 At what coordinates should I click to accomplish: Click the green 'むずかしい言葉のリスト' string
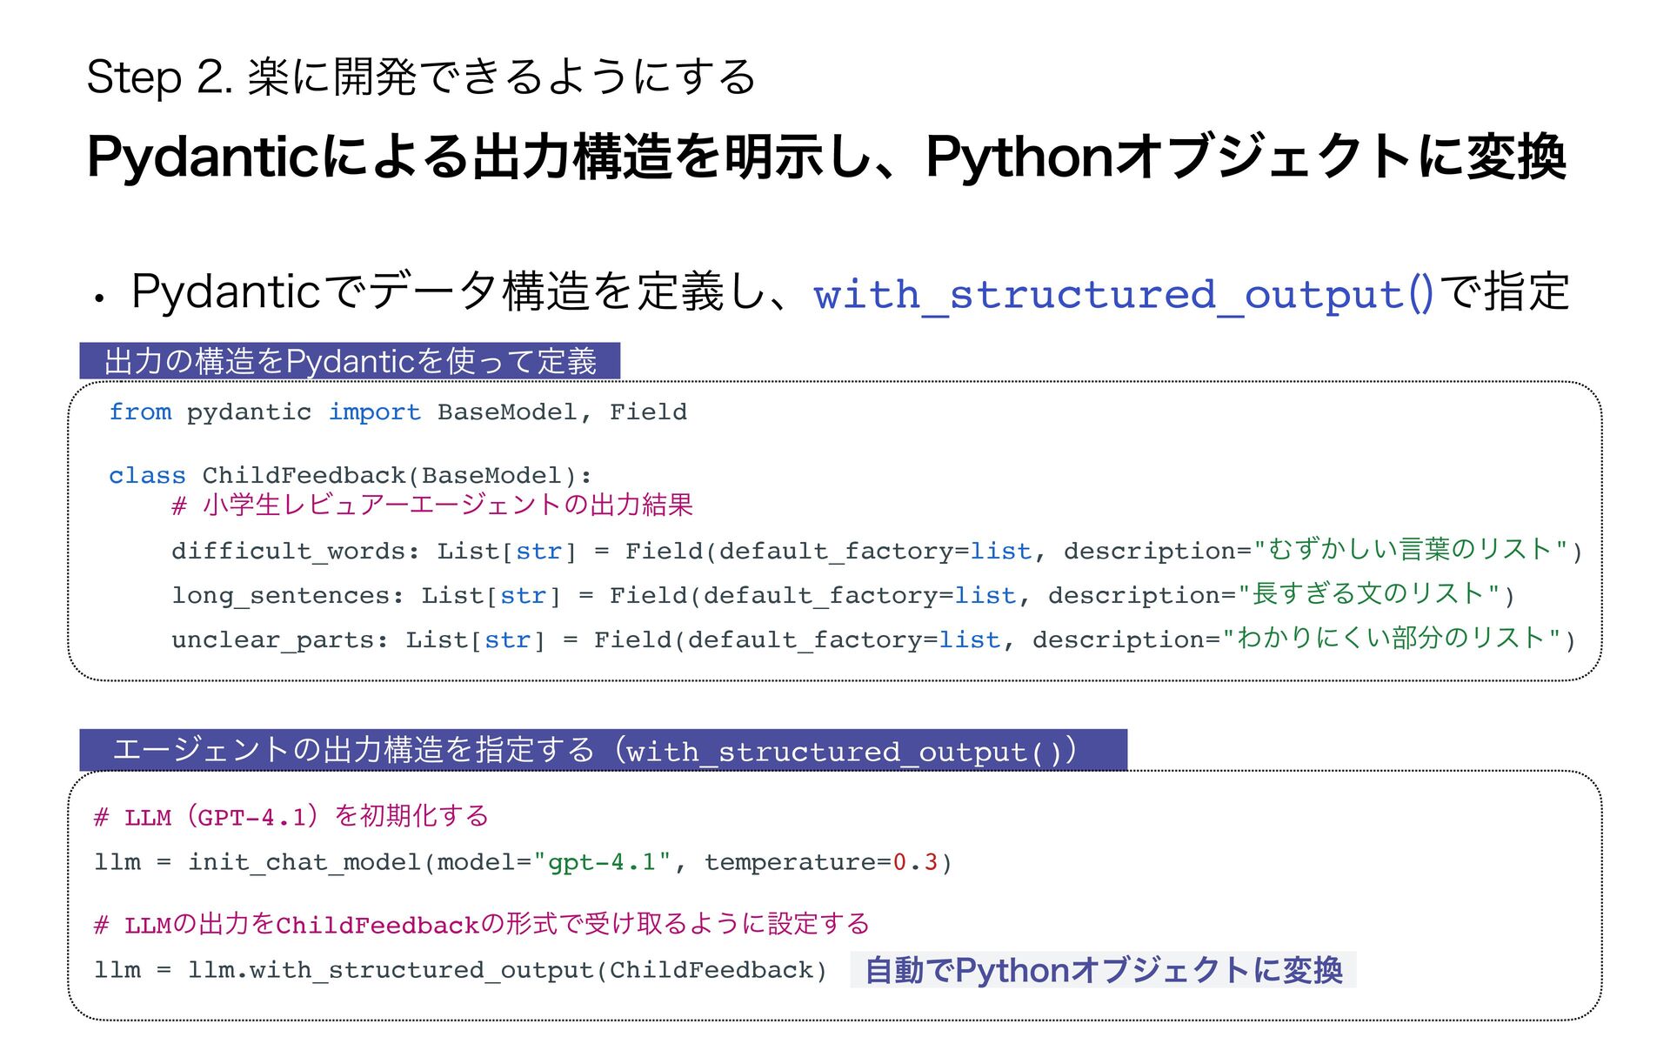(x=1410, y=550)
